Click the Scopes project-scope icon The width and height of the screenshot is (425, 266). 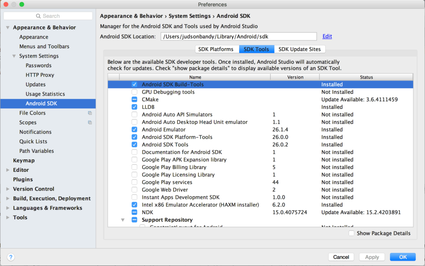[90, 123]
